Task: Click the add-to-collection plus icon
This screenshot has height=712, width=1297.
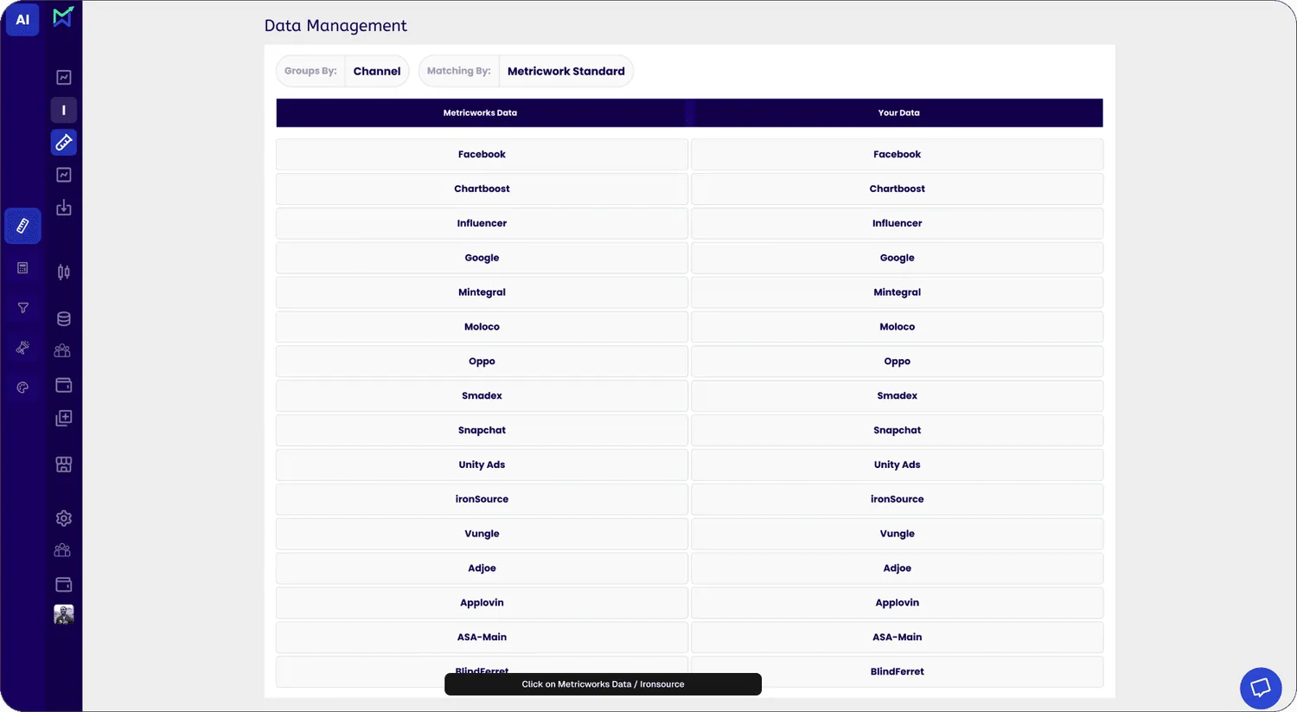Action: [x=64, y=418]
